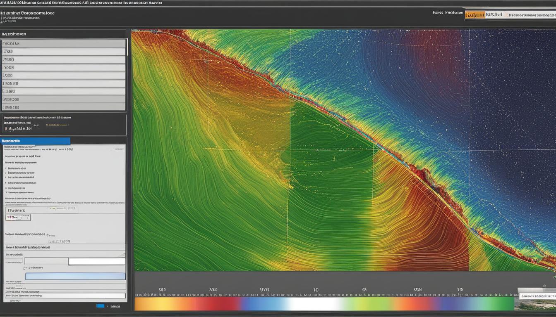Click the small blue swatch below left panel

click(x=100, y=306)
